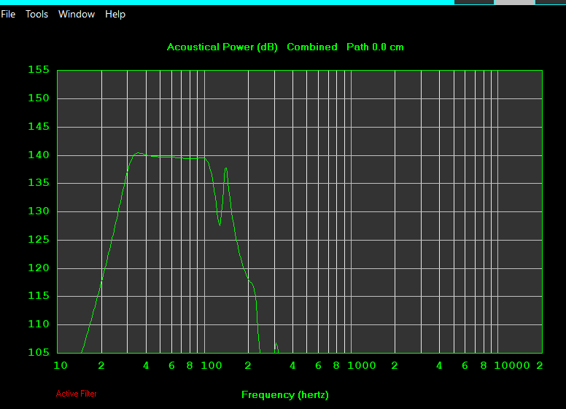Click the 105 value on the y-axis
The height and width of the screenshot is (409, 566).
39,352
